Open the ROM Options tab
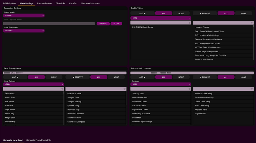The height and width of the screenshot is (143, 256). [10, 3]
